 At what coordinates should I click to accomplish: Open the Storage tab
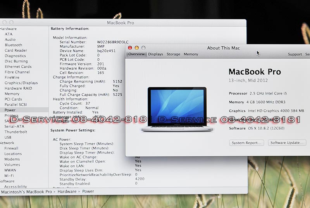pos(173,54)
